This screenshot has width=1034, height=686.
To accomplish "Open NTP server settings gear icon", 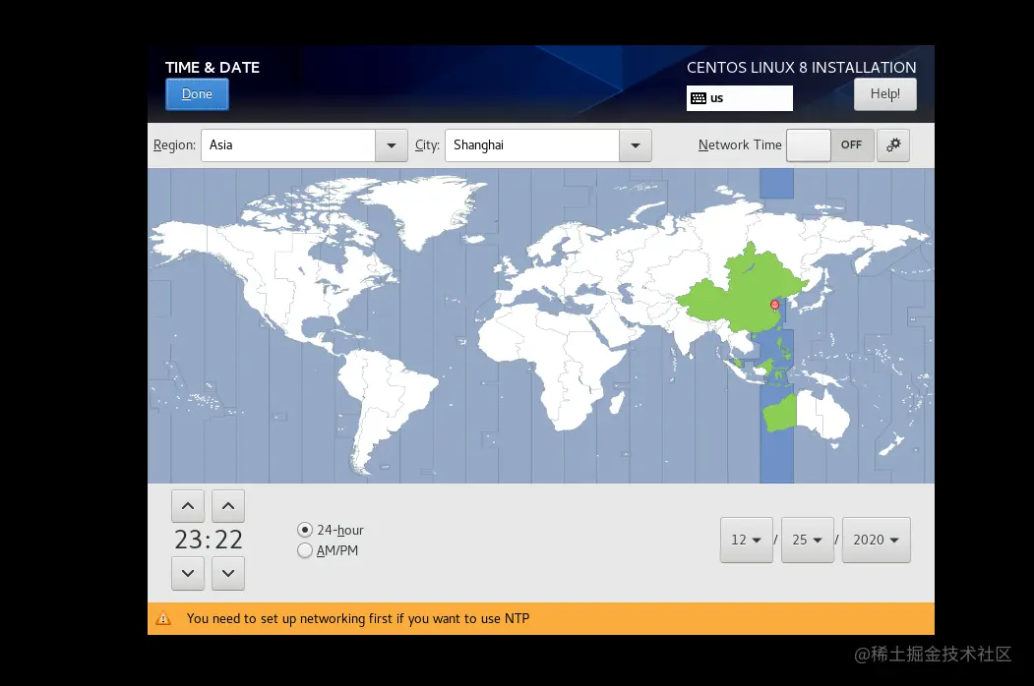I will pos(893,145).
